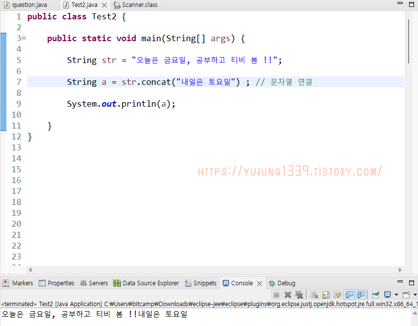Click variable 'str' declaration on line 5
Screen dimensions: 418x326
[109, 61]
